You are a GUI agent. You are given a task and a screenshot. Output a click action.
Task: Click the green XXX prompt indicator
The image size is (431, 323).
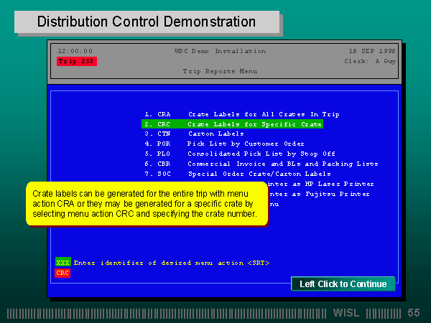click(63, 263)
